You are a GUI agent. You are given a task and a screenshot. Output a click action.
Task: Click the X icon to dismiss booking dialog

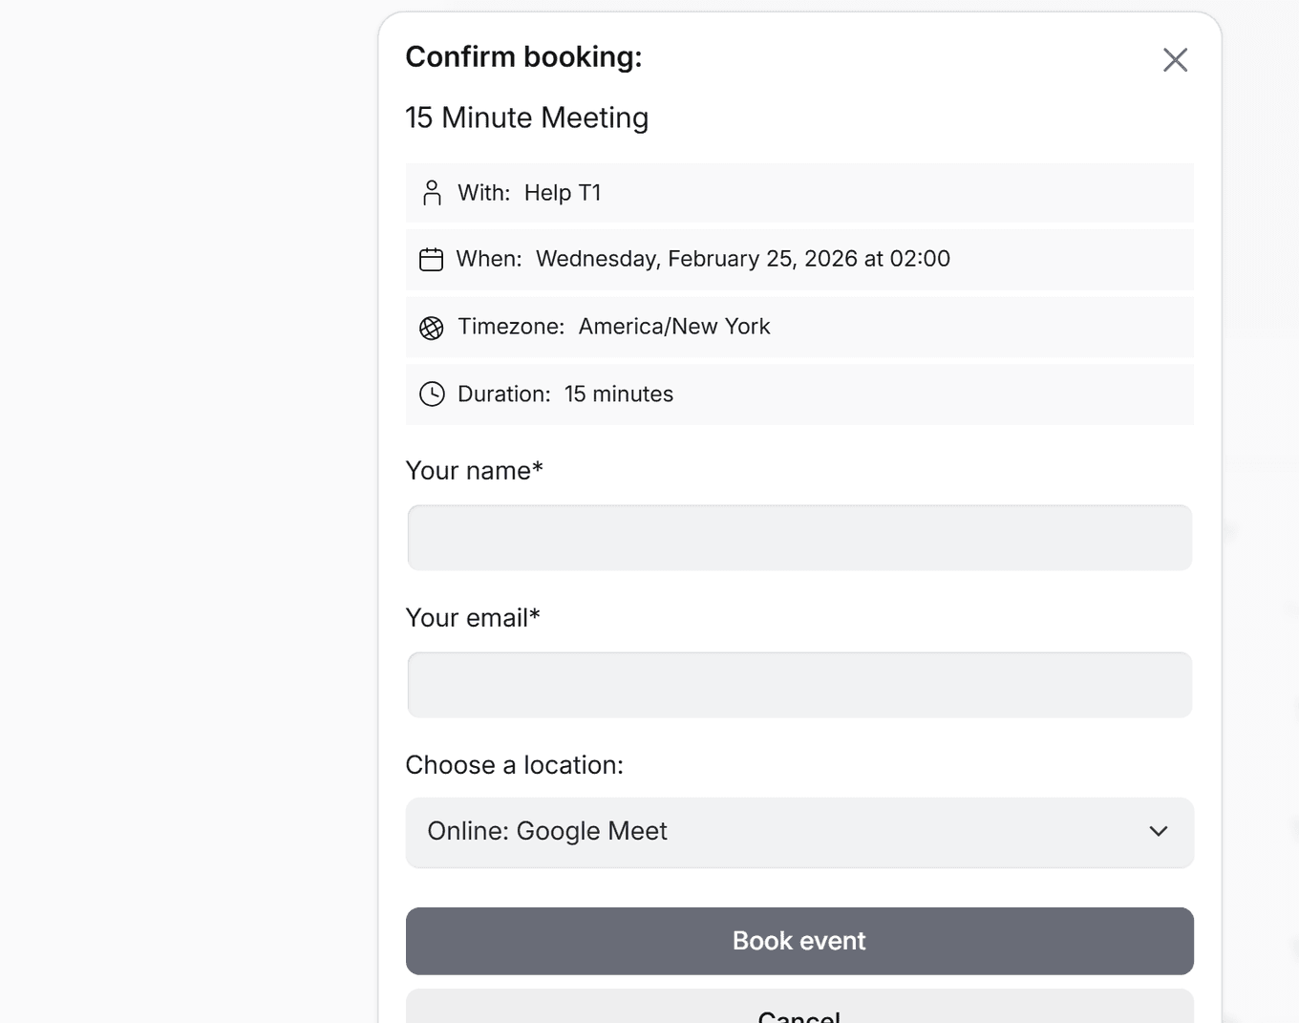(x=1175, y=59)
